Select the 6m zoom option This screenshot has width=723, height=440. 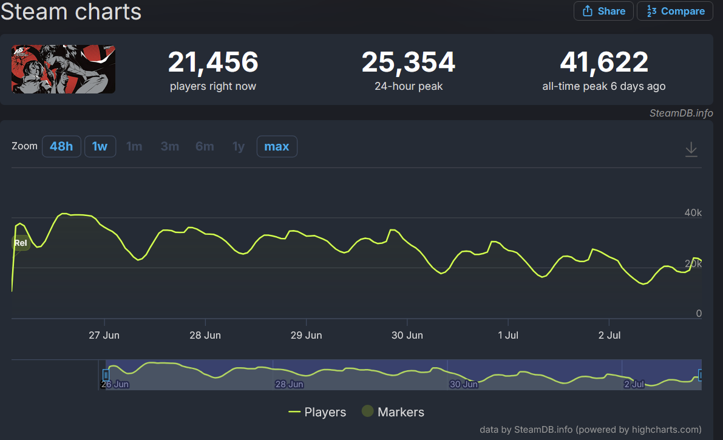(x=205, y=146)
